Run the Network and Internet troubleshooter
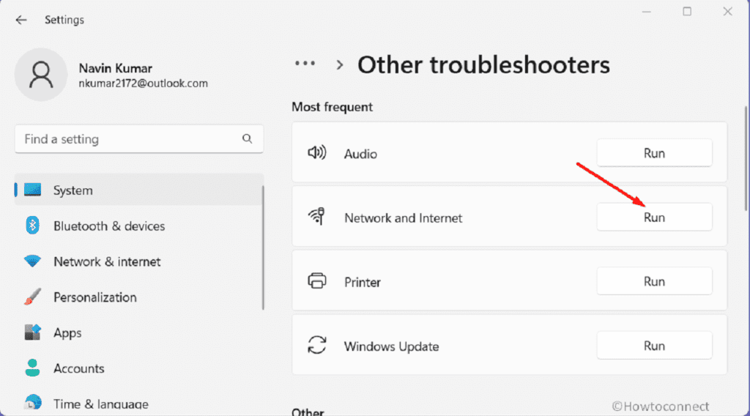Screen dimensions: 750x416 654,217
